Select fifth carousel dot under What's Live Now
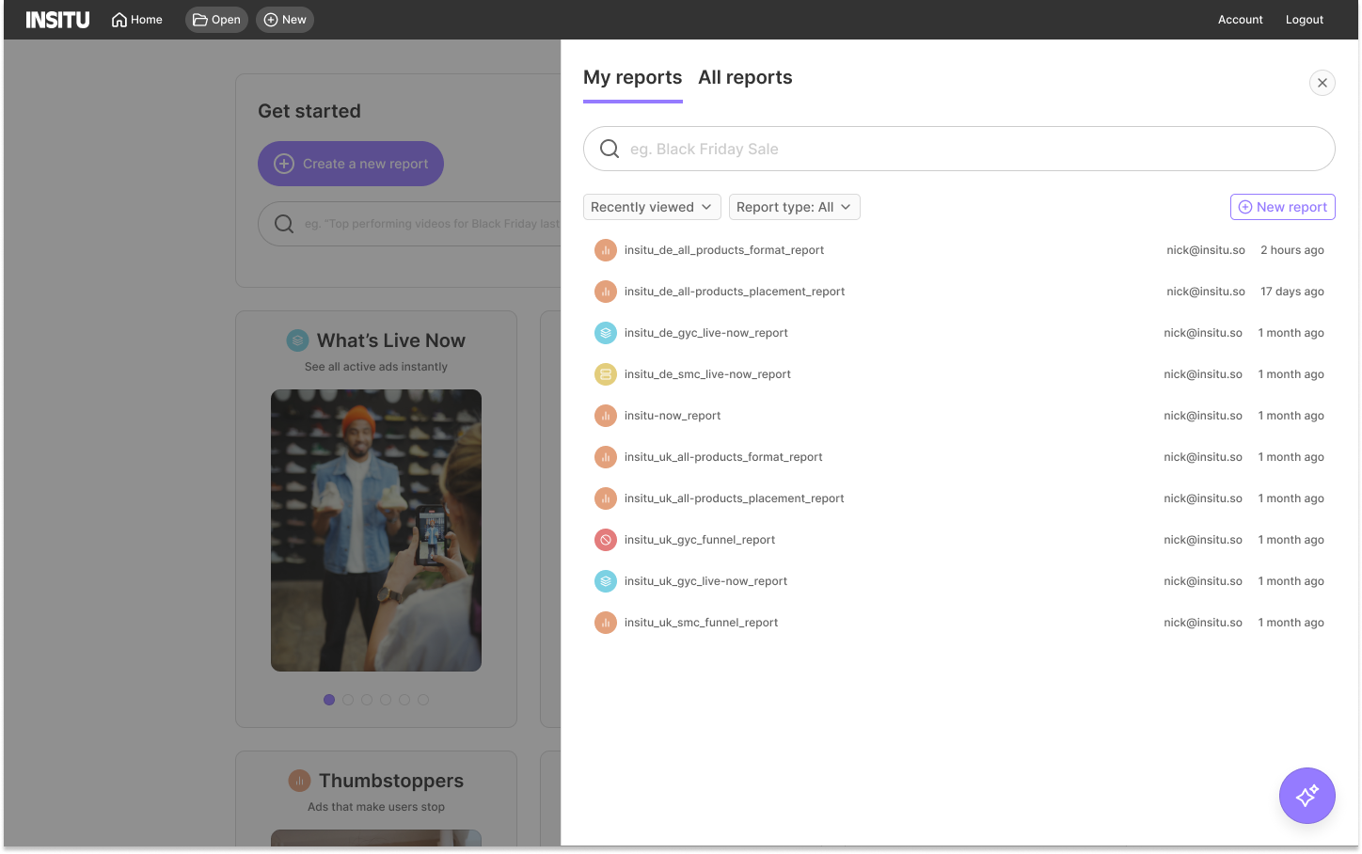 coord(404,700)
